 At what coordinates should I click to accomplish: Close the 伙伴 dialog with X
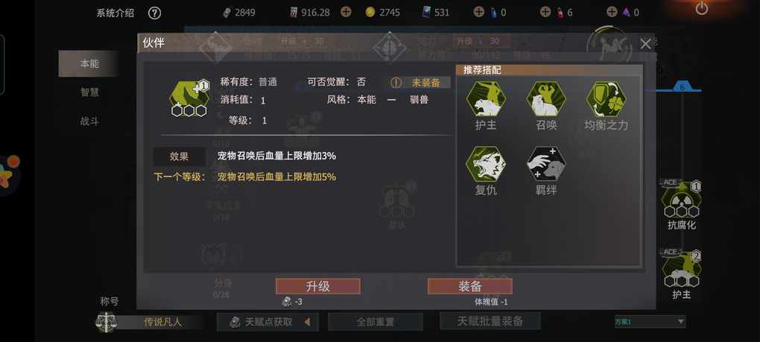click(645, 44)
